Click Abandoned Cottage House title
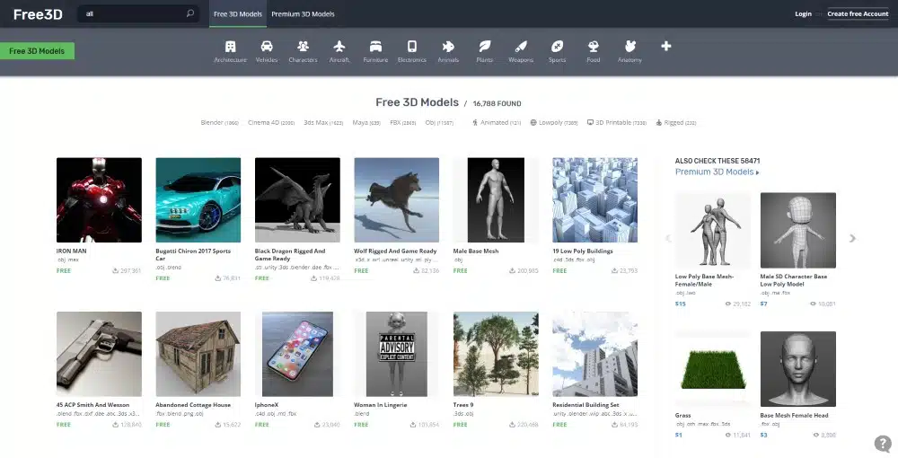This screenshot has height=458, width=898. [x=193, y=405]
